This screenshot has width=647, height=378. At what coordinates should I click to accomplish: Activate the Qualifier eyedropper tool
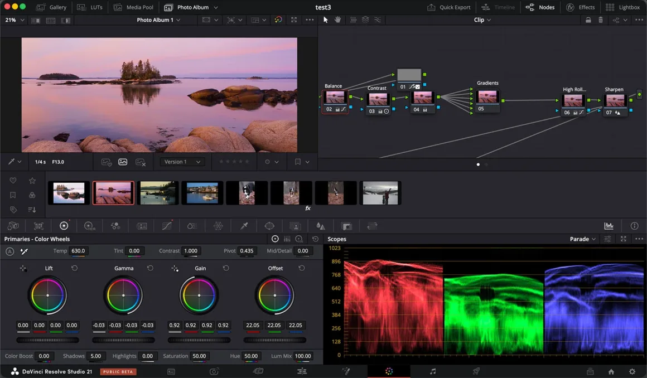[x=244, y=225]
